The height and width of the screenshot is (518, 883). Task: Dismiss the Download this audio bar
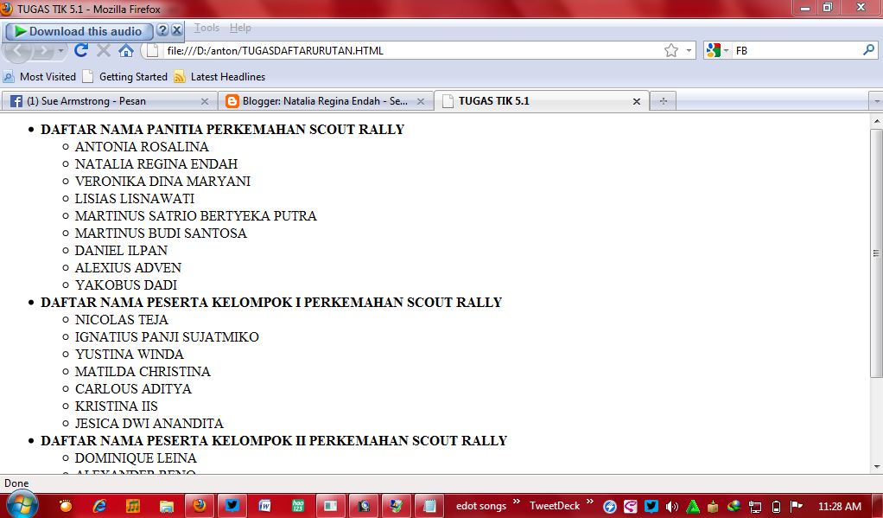177,30
